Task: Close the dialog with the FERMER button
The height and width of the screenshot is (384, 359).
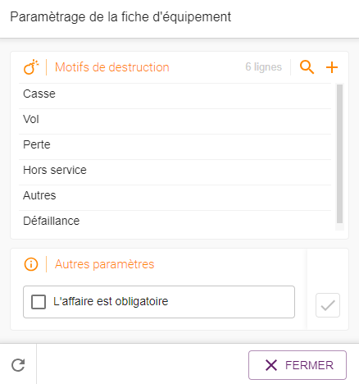Action: coord(298,365)
